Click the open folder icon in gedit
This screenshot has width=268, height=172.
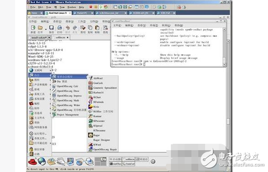40,28
